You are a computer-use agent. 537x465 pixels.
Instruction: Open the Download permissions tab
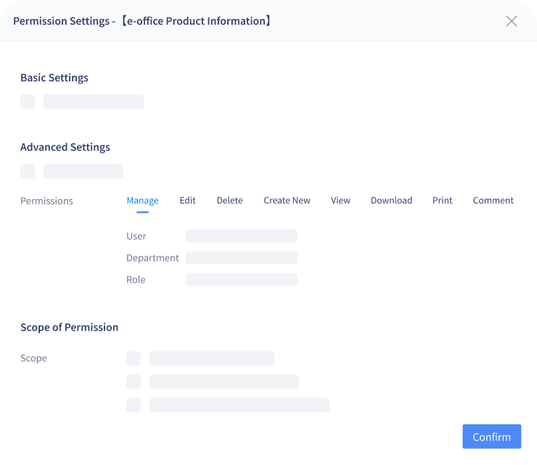(x=391, y=201)
